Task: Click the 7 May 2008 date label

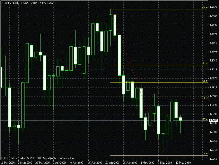Action: tap(165, 163)
